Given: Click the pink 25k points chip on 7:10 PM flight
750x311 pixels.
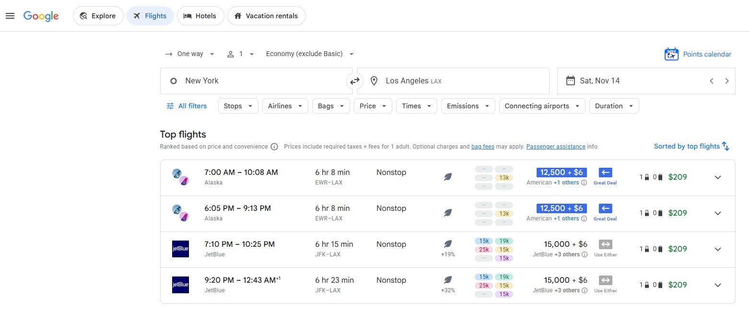Looking at the screenshot, I should (x=484, y=250).
